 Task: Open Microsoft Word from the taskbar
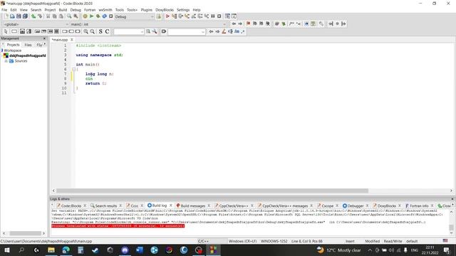click(x=140, y=250)
